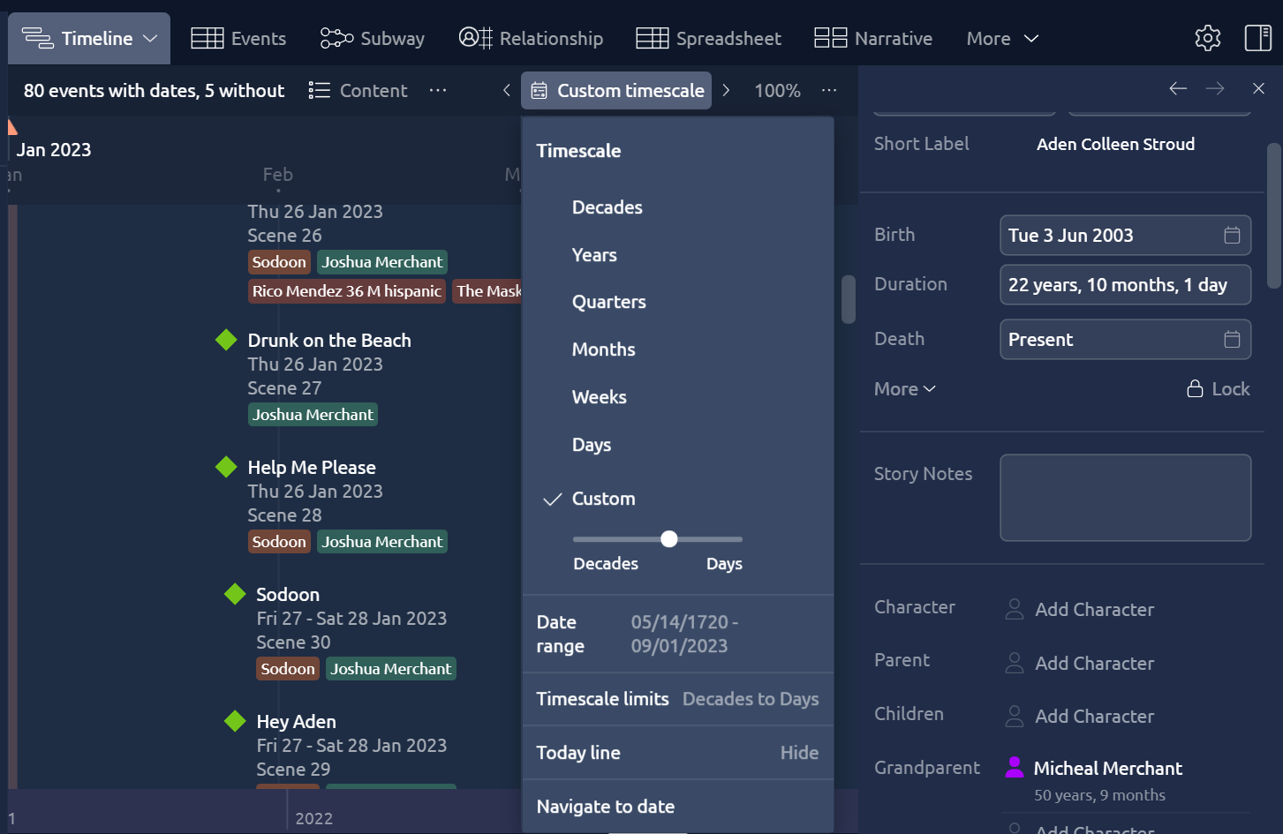This screenshot has width=1283, height=834.
Task: Open the Timeline view dropdown
Action: (x=89, y=39)
